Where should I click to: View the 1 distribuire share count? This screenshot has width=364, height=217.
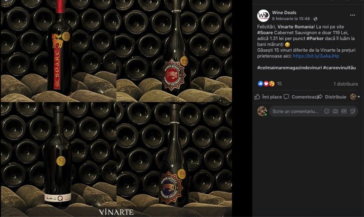(x=346, y=84)
